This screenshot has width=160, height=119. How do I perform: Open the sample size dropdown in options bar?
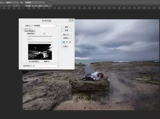coord(12,3)
